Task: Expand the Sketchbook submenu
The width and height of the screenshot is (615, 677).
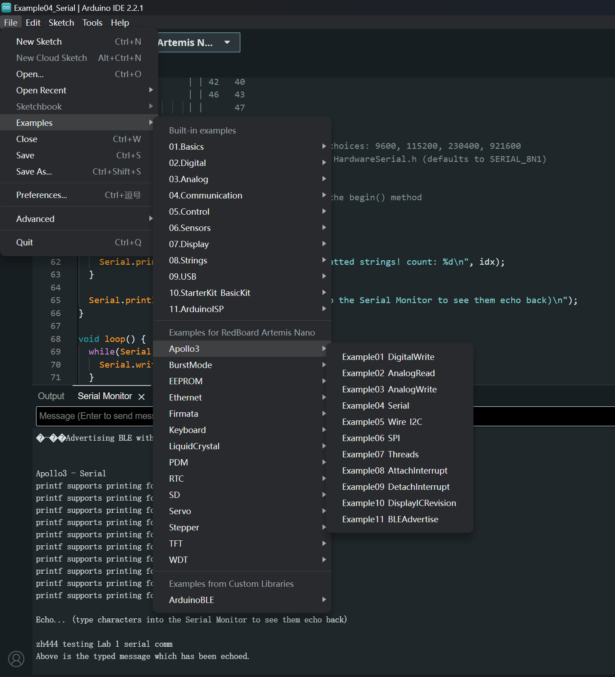Action: (x=79, y=106)
